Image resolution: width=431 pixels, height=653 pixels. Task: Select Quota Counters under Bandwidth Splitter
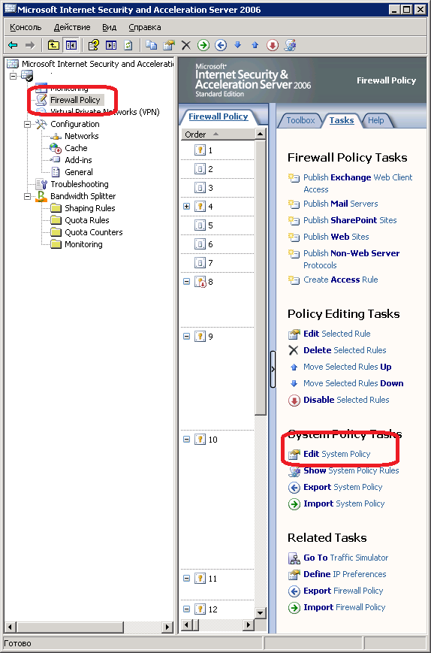(x=94, y=232)
